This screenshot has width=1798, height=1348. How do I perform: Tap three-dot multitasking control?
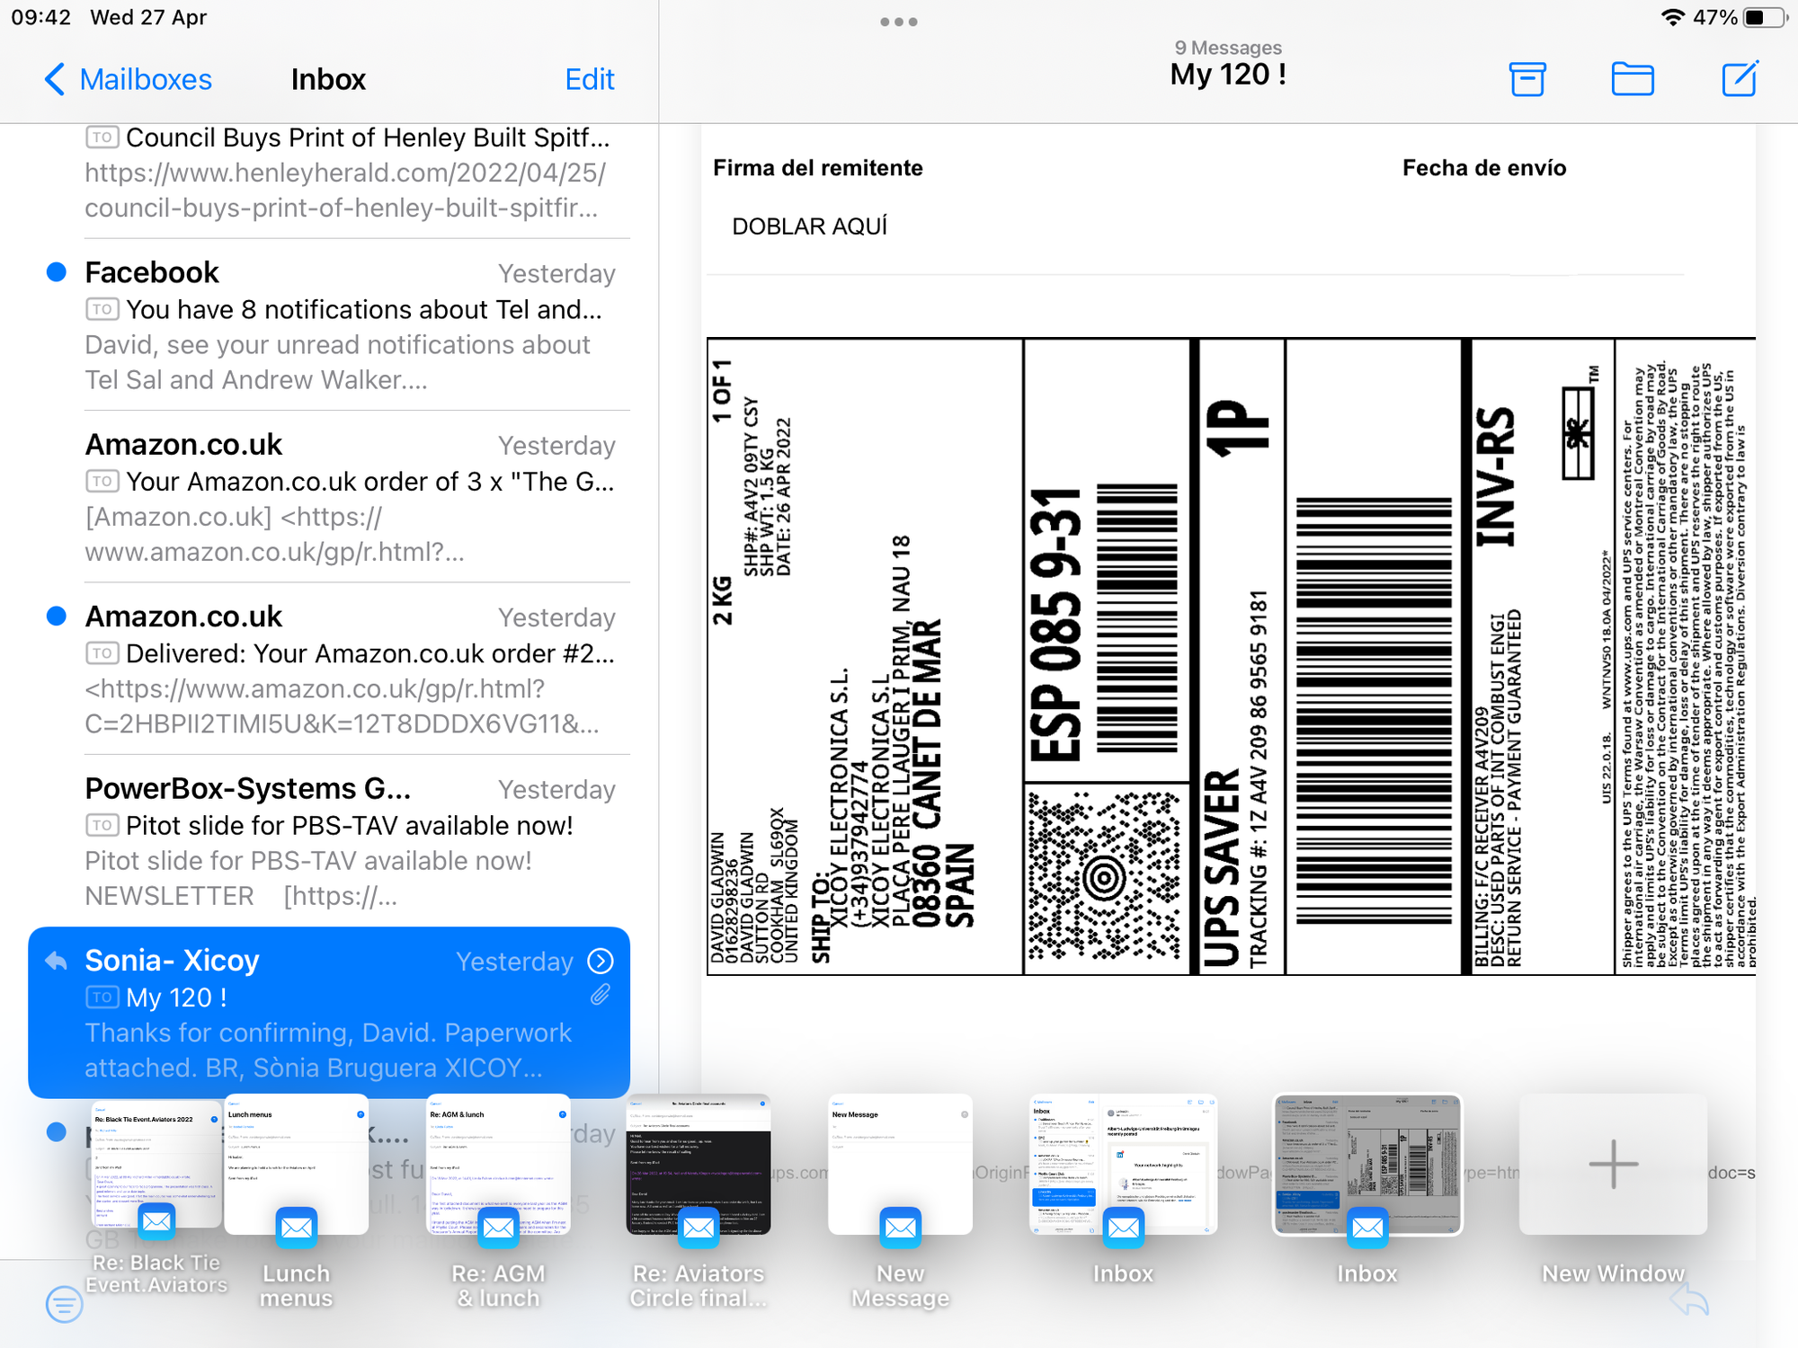coord(898,22)
